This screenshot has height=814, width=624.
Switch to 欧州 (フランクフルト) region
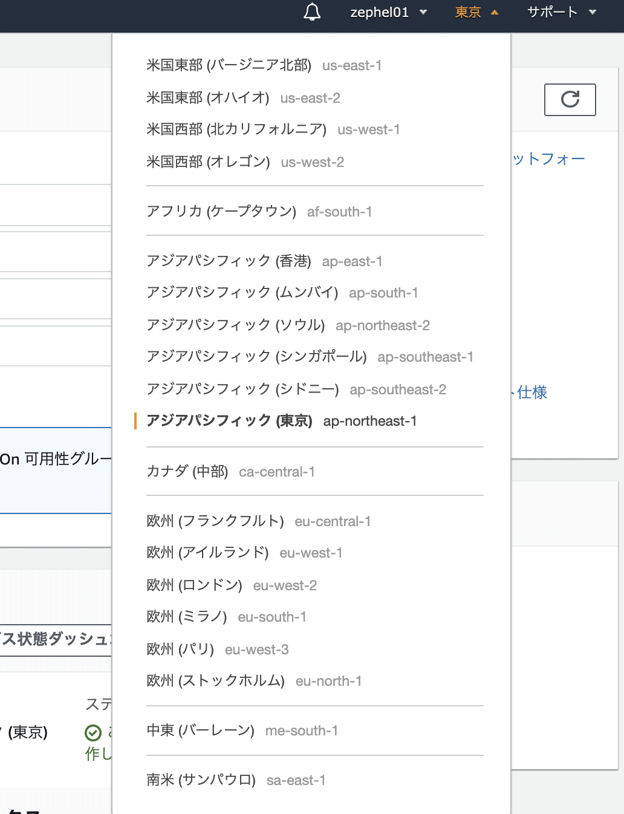coord(259,521)
